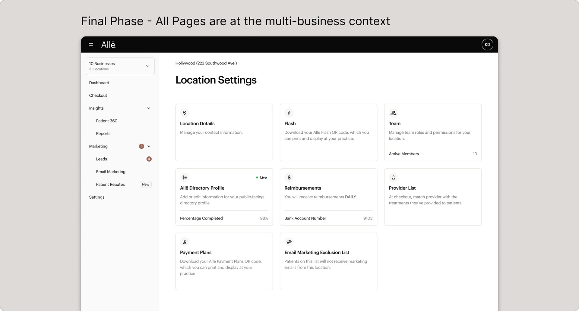Open the Dashboard menu item
579x311 pixels.
coord(99,82)
